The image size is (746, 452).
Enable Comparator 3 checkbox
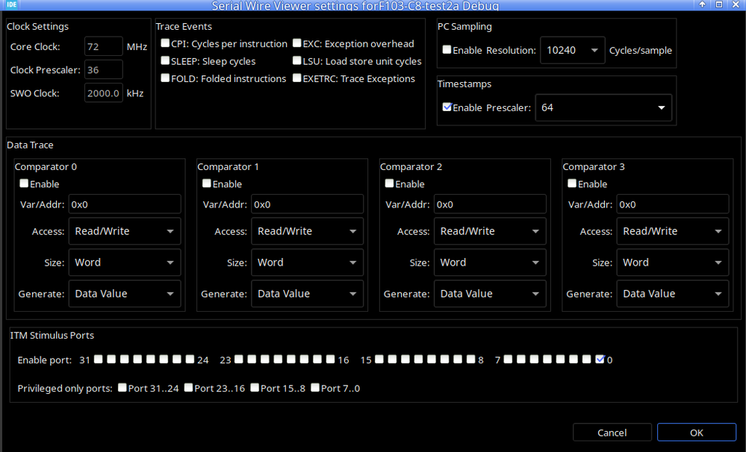(572, 183)
